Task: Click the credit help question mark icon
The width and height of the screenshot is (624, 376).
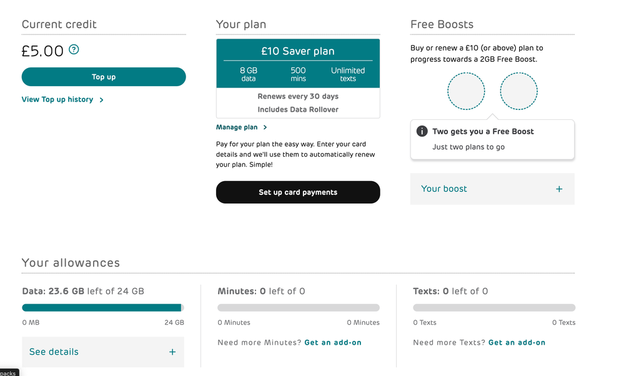Action: (x=74, y=49)
